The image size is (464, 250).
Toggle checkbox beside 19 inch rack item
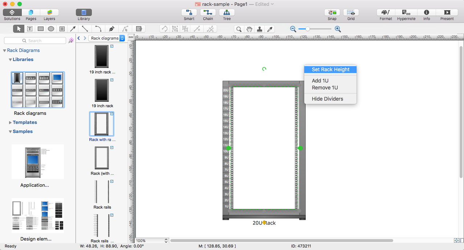(x=112, y=80)
